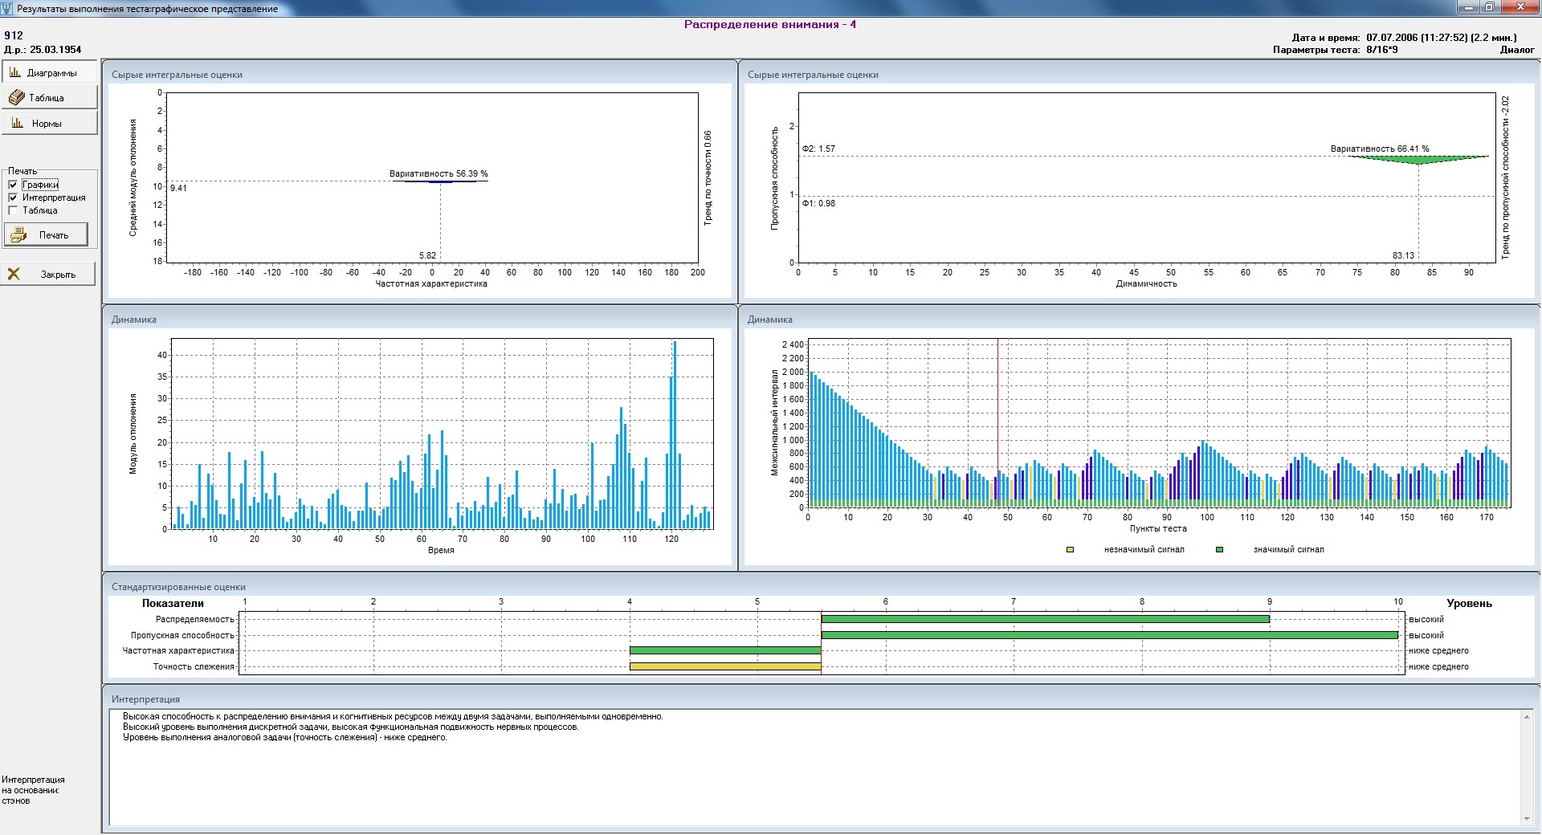1542x835 pixels.
Task: Click the Диалог label at top right
Action: point(1516,50)
